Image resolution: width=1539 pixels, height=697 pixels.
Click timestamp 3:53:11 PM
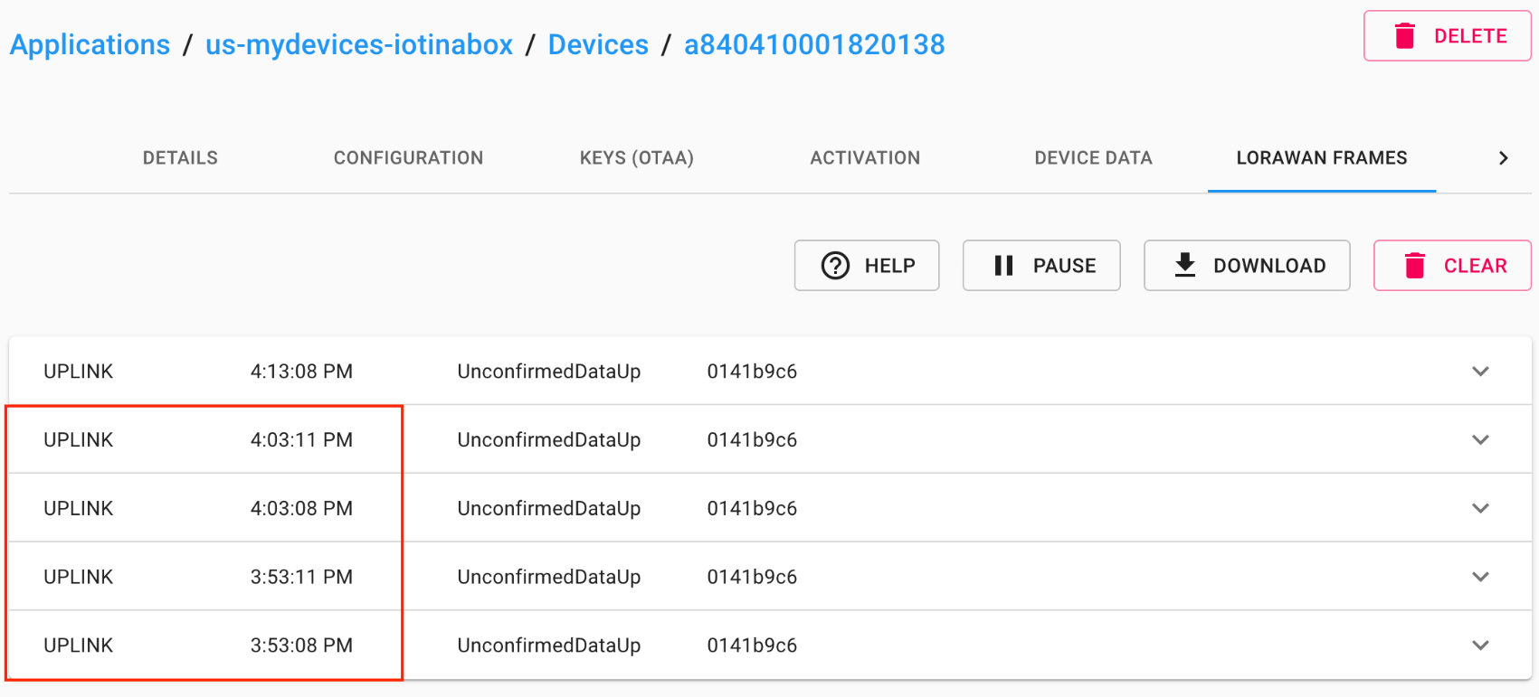pyautogui.click(x=301, y=577)
